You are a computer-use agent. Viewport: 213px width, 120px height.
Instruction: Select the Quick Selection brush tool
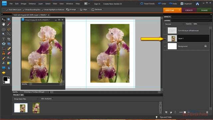coord(9,34)
